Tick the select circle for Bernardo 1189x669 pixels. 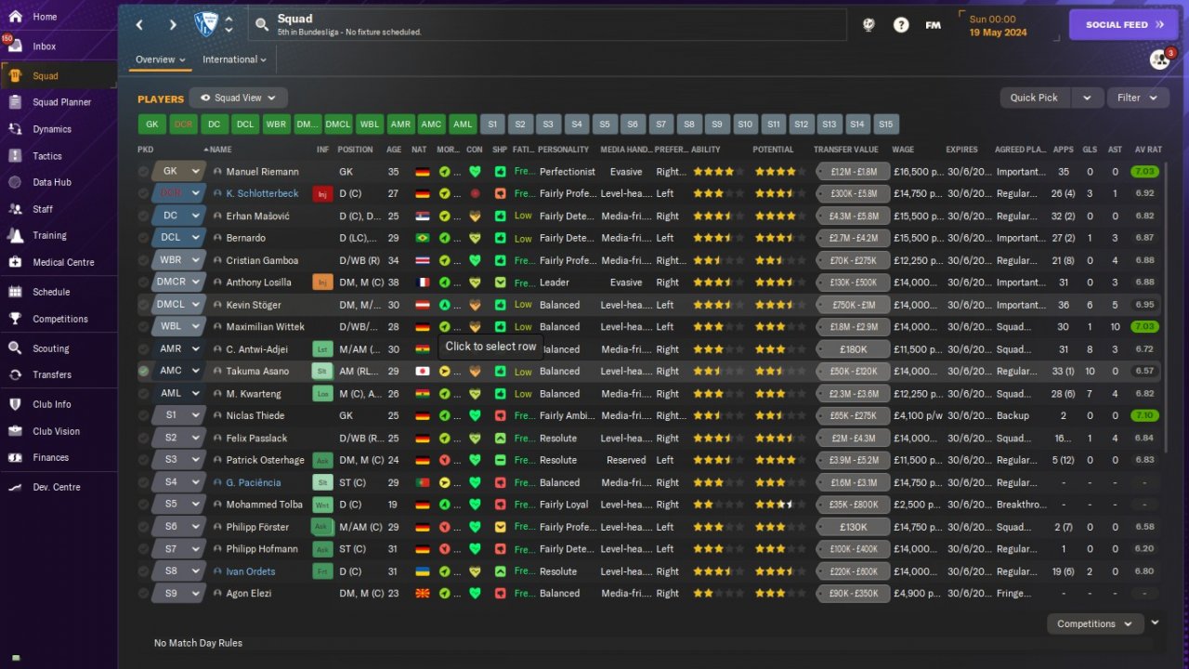pos(143,238)
